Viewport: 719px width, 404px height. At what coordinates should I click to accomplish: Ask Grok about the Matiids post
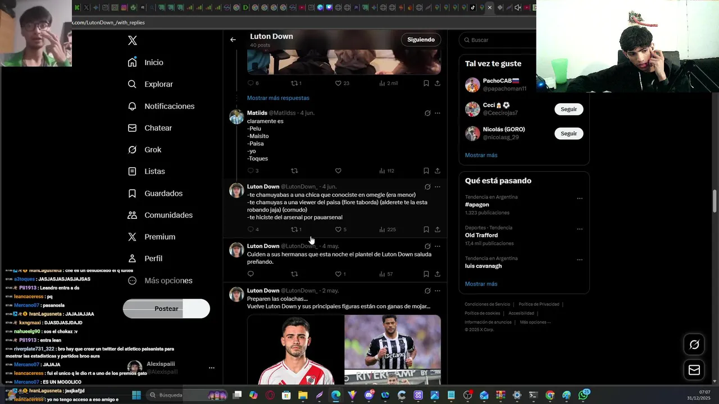(427, 113)
